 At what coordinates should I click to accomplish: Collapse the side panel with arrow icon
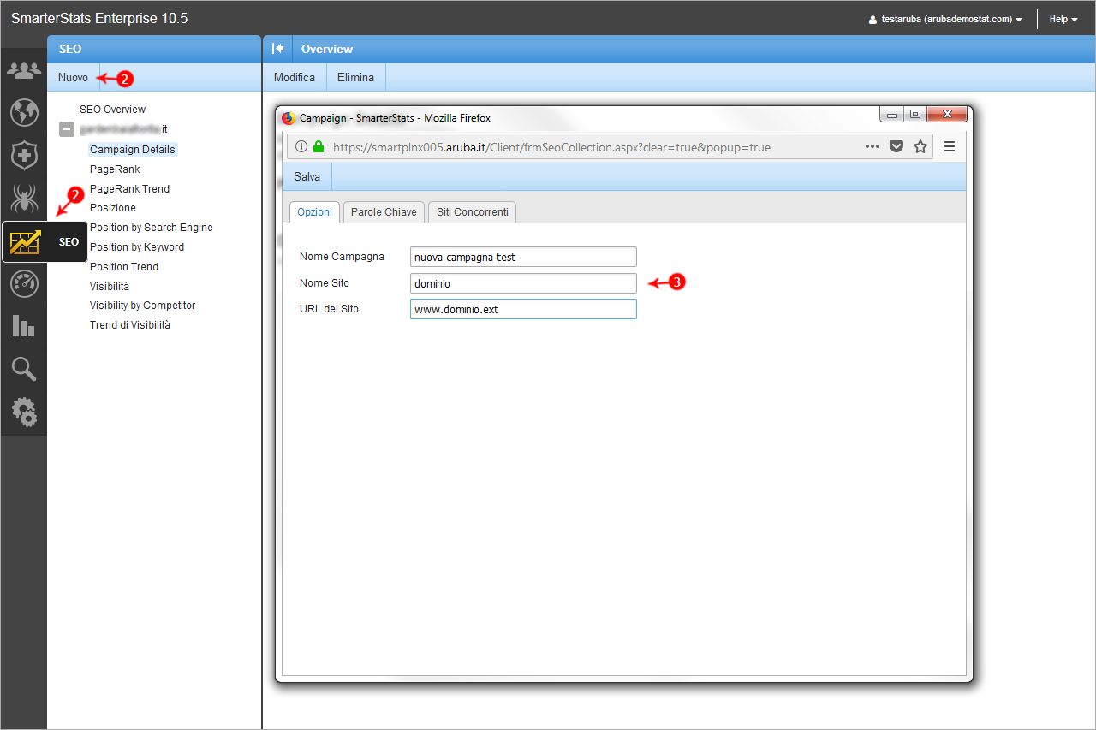coord(277,49)
